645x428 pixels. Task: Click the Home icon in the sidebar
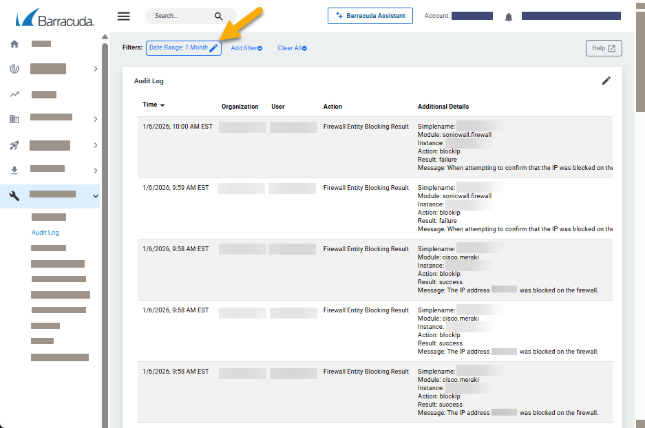[14, 43]
